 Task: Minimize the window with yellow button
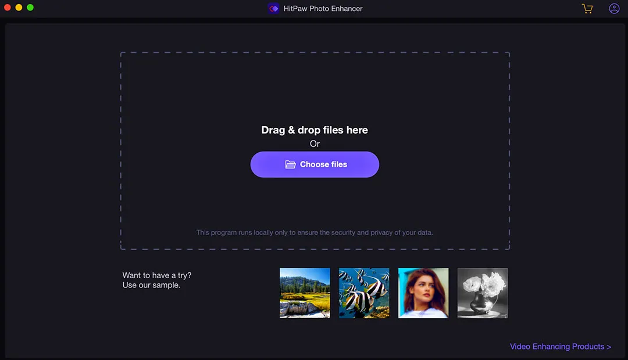coord(19,7)
